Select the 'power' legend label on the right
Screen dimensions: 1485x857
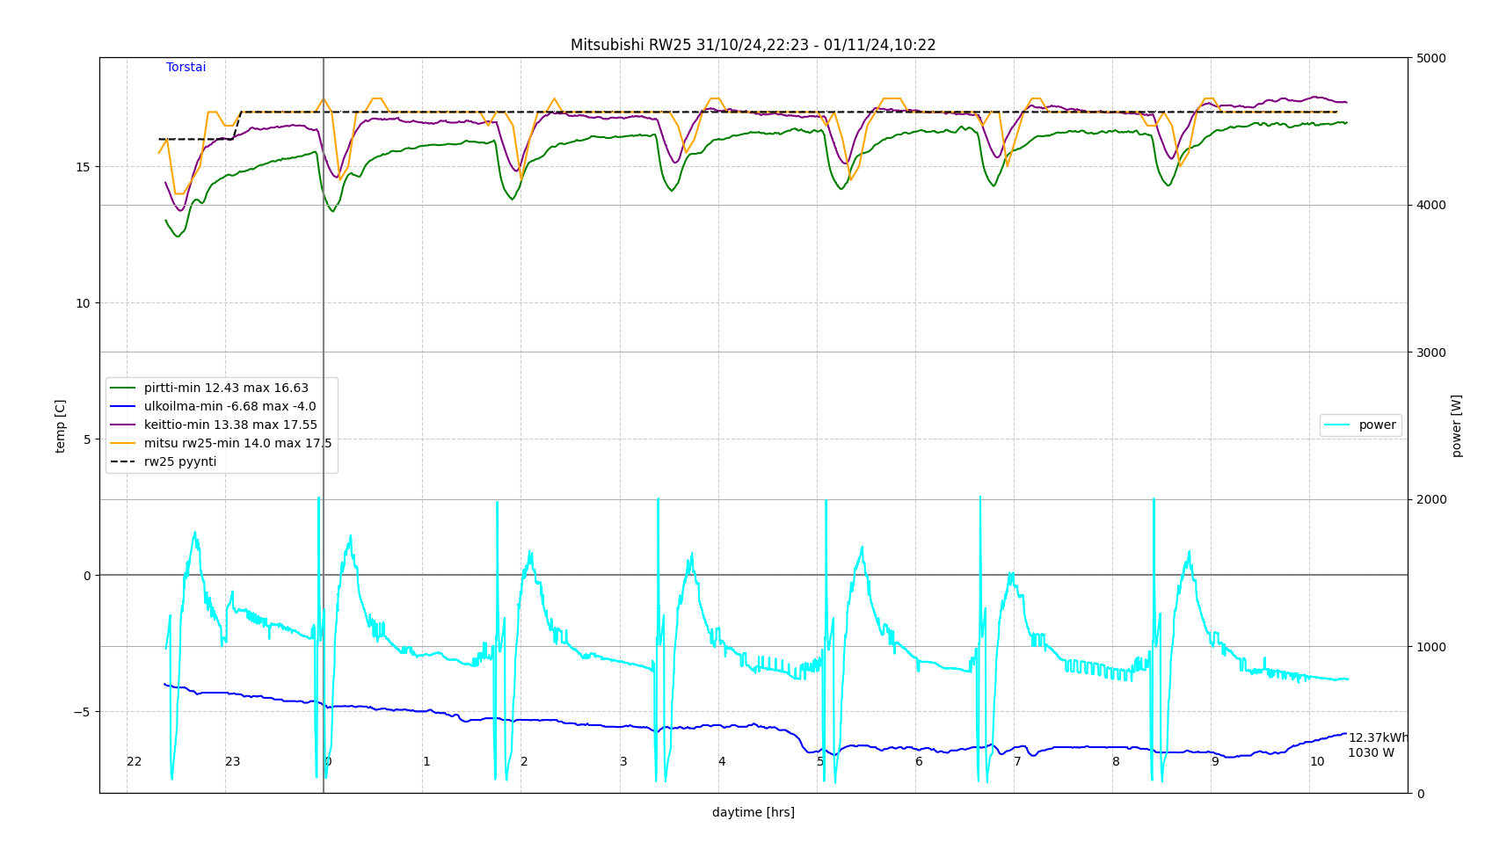[x=1377, y=425]
